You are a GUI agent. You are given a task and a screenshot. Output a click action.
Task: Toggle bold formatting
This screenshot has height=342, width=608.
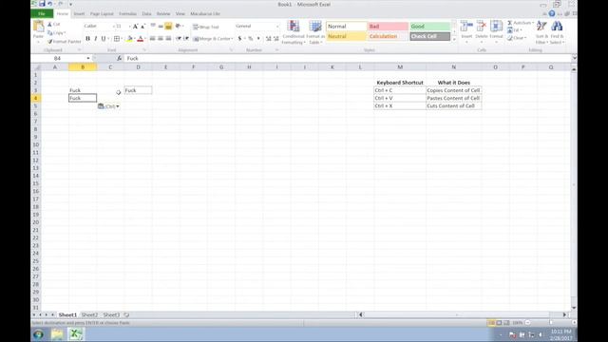(x=87, y=38)
